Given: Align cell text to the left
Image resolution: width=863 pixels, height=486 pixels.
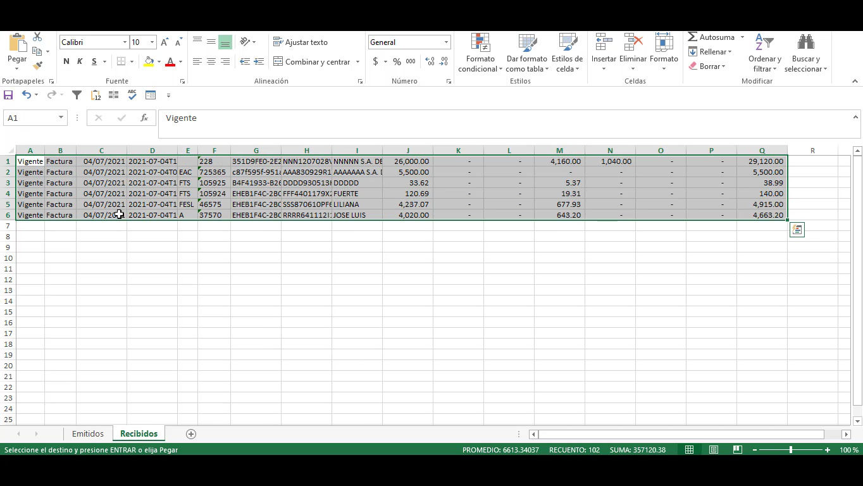Looking at the screenshot, I should [197, 61].
